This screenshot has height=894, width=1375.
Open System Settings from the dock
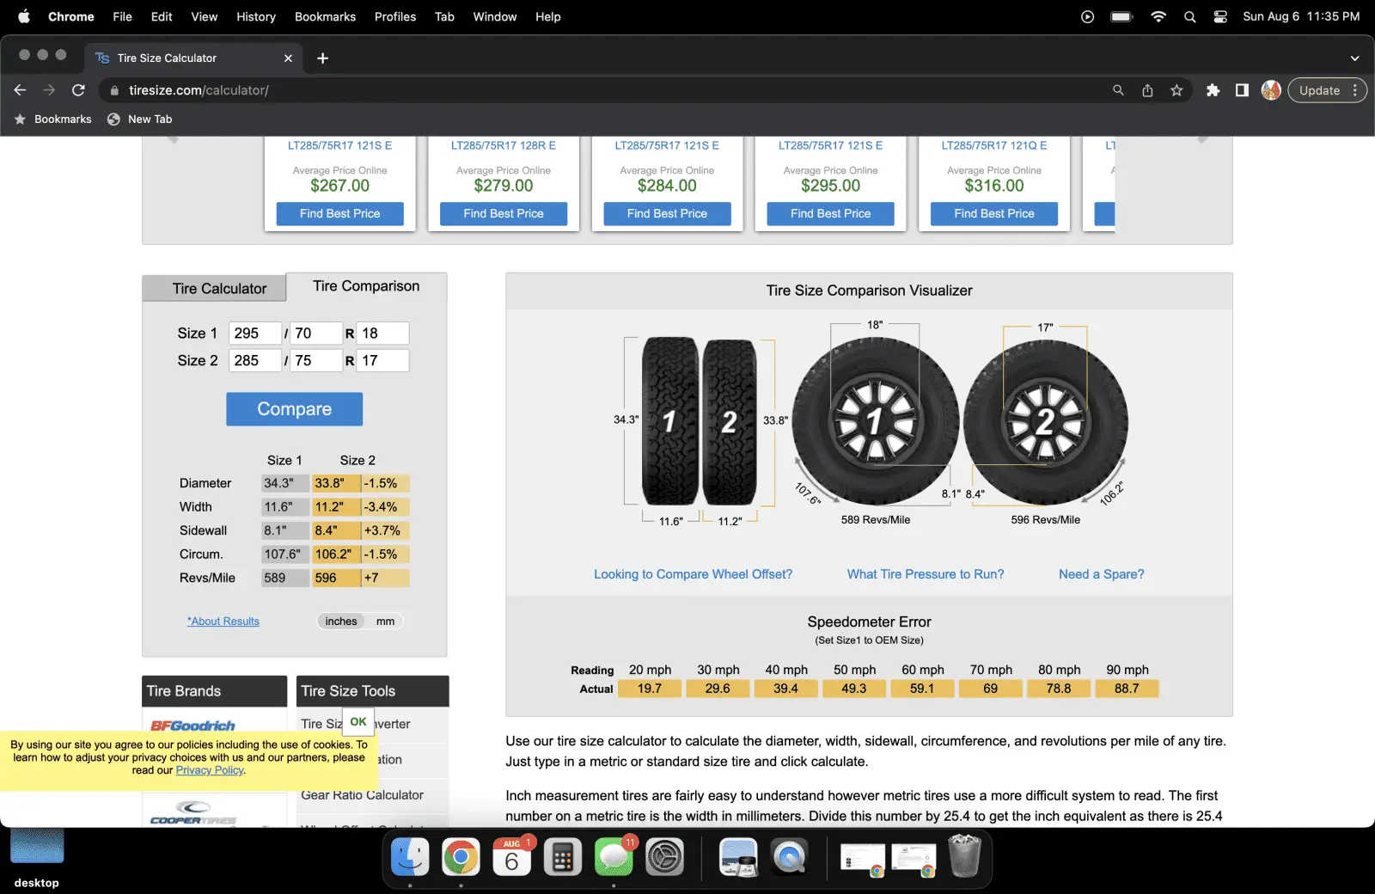(664, 857)
